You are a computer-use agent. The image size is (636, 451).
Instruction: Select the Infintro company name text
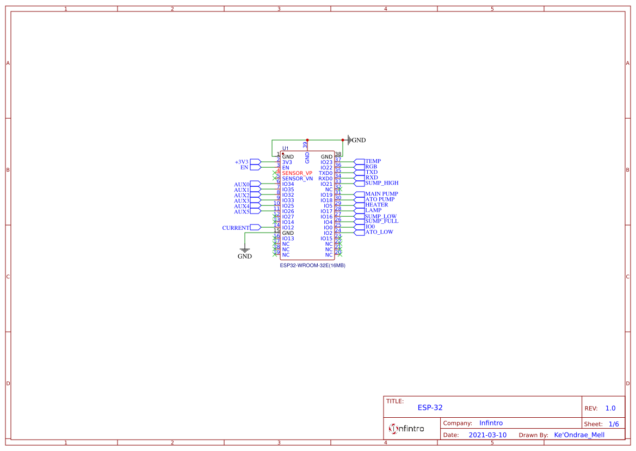pyautogui.click(x=491, y=423)
